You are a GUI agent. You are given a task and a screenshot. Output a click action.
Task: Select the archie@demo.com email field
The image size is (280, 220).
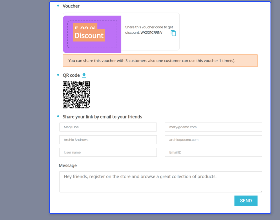pyautogui.click(x=213, y=140)
